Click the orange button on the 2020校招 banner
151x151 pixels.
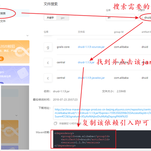tap(2, 59)
